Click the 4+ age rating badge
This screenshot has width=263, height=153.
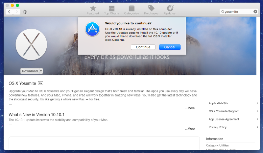click(40, 83)
